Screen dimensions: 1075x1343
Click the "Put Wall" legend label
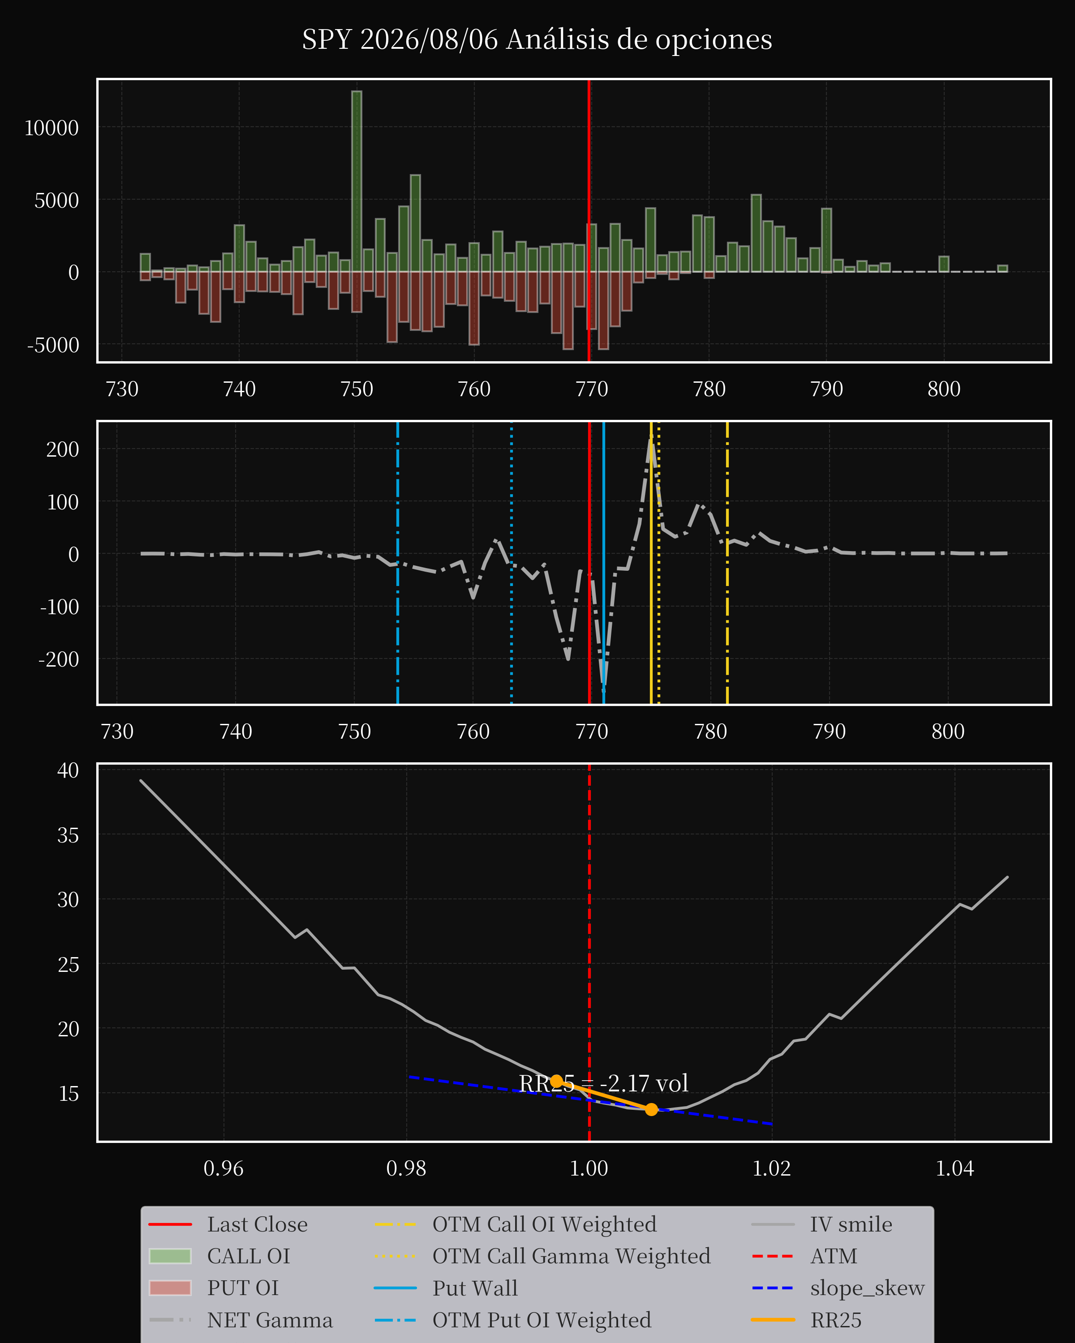[475, 1288]
